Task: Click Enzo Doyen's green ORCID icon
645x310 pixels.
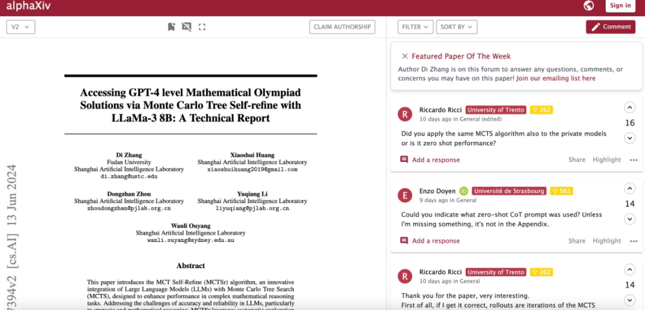Action: (x=463, y=191)
